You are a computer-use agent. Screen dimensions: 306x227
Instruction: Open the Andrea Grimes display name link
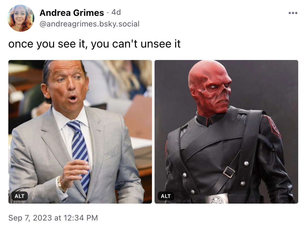72,13
